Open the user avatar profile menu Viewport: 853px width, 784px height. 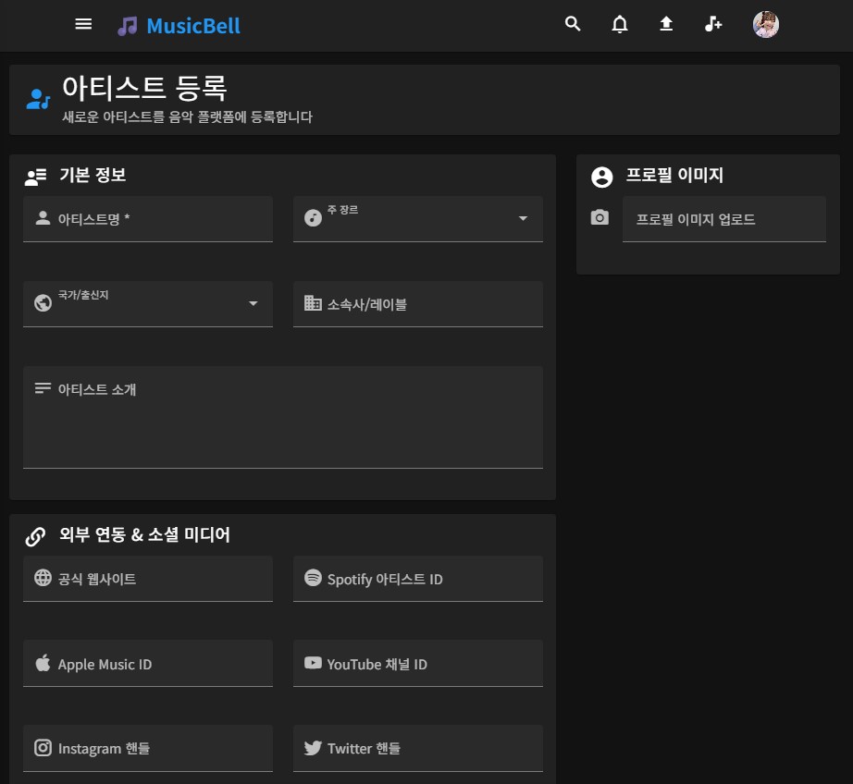pyautogui.click(x=766, y=25)
